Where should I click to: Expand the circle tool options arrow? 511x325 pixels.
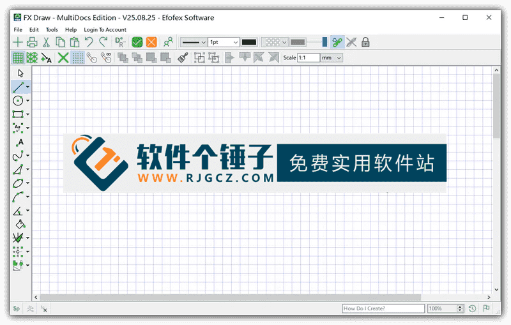point(27,101)
